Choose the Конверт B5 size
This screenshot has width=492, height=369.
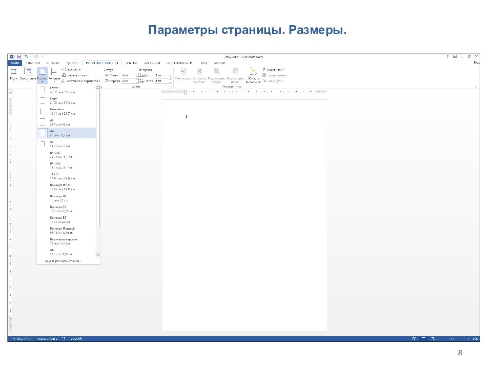pyautogui.click(x=67, y=220)
